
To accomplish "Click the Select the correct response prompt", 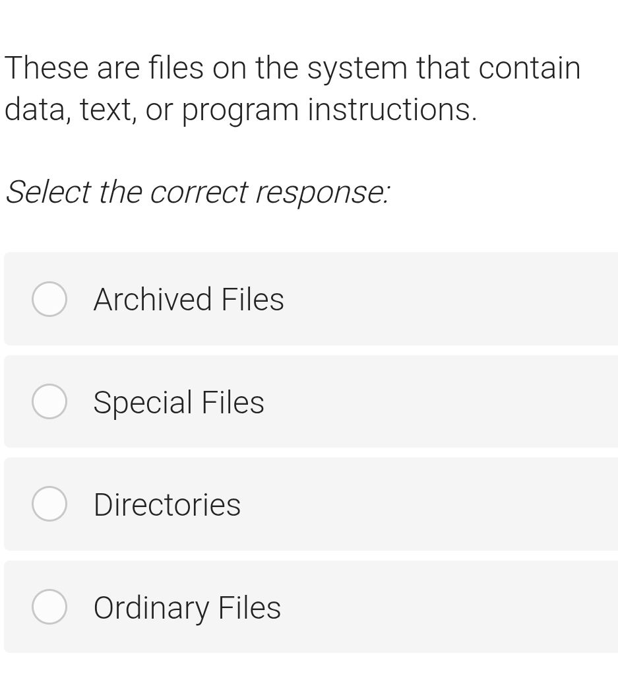I will point(197,191).
